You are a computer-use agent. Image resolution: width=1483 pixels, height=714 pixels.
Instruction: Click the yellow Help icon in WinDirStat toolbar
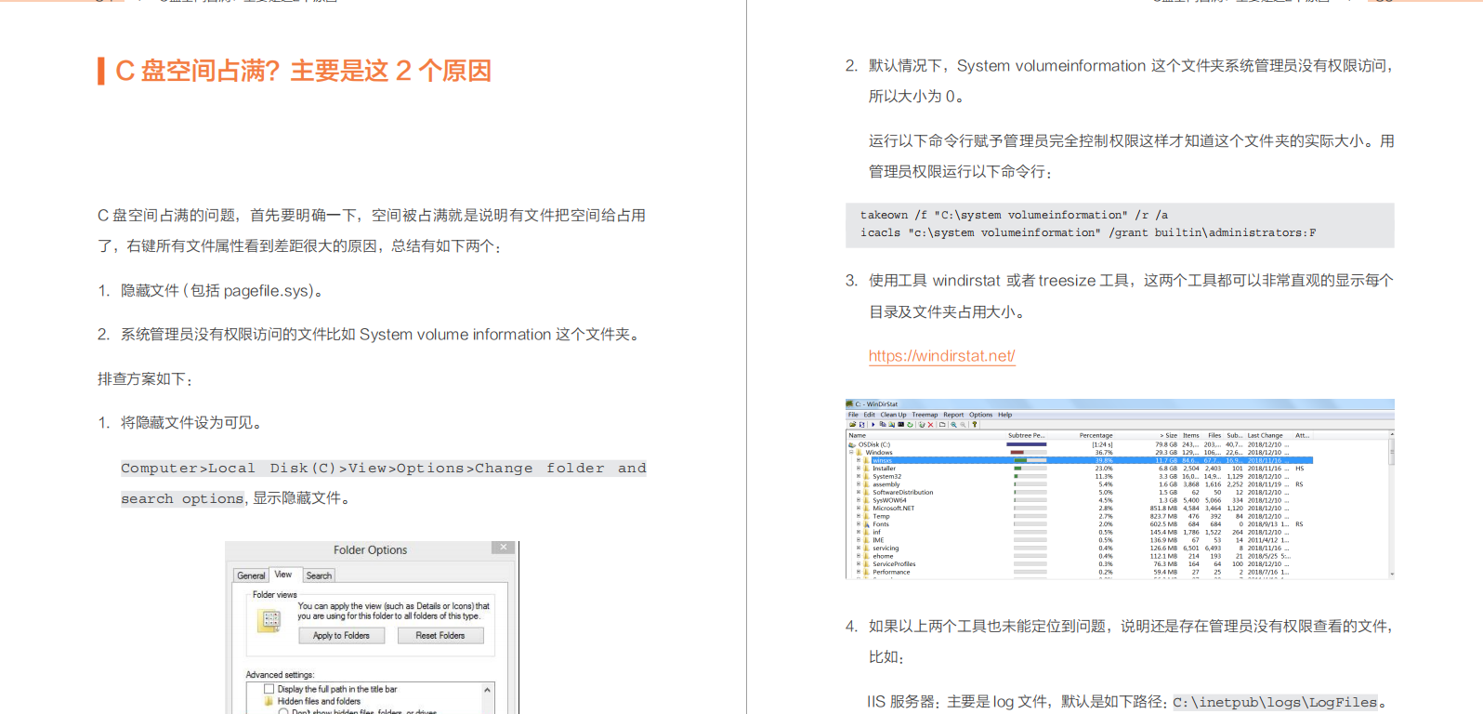pos(975,425)
